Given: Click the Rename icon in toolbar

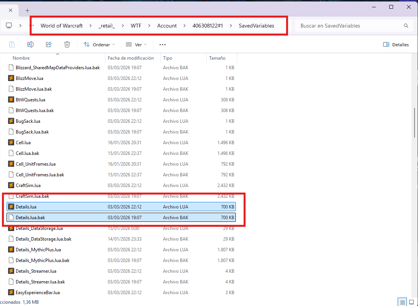Looking at the screenshot, I should 30,44.
